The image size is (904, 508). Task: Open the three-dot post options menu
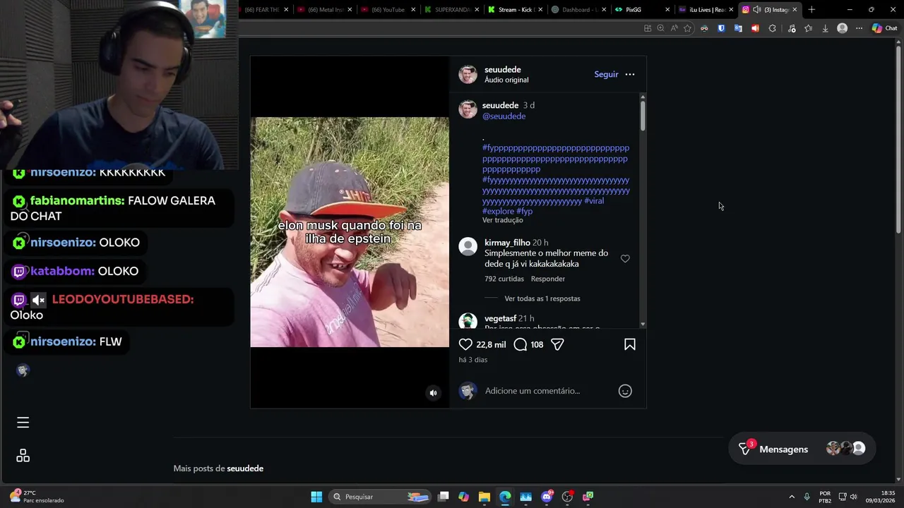point(630,74)
